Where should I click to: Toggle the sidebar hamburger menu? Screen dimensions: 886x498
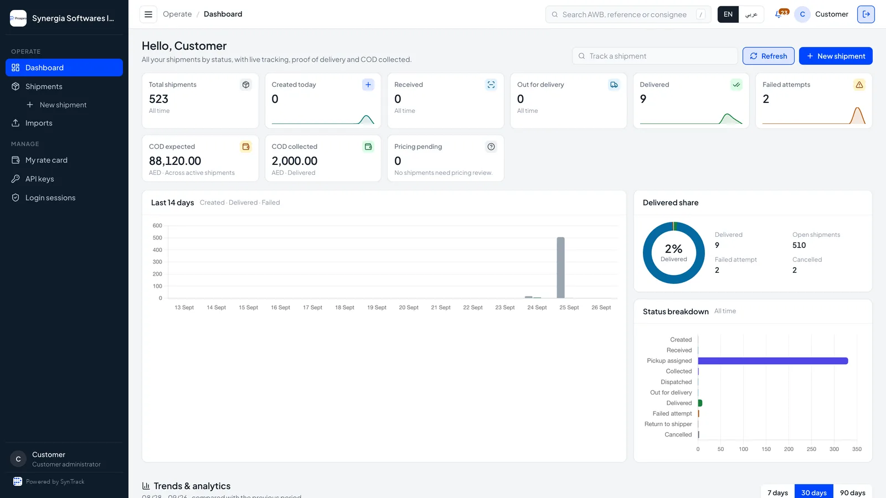pos(148,14)
